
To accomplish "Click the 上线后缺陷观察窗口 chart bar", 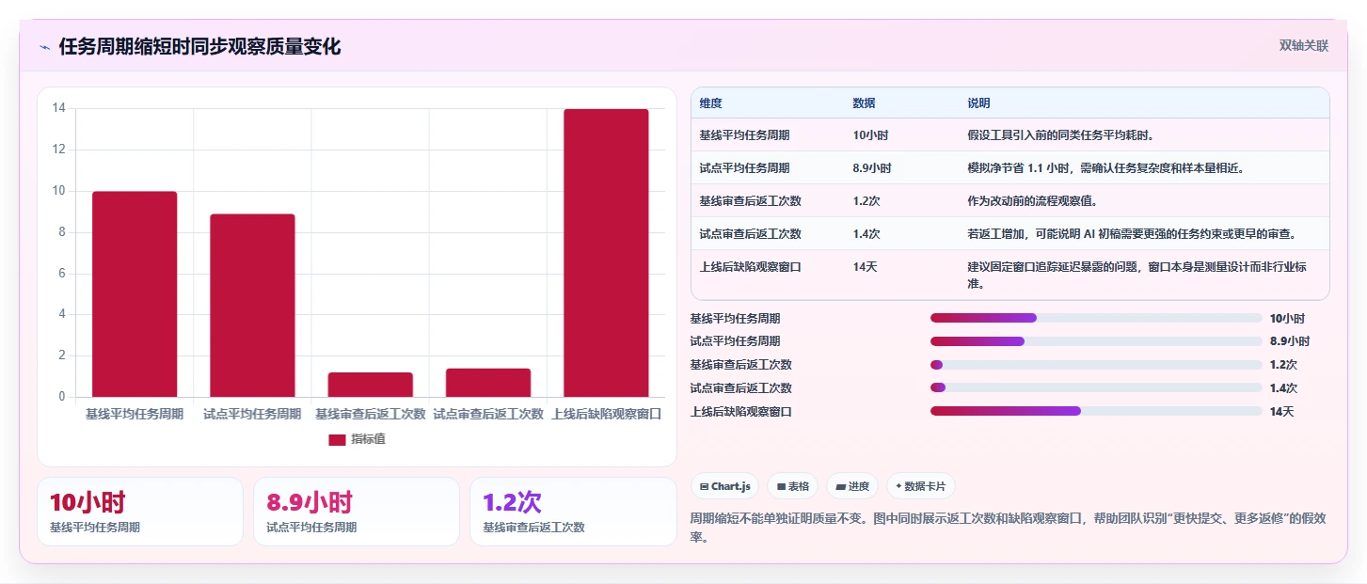I will point(606,253).
